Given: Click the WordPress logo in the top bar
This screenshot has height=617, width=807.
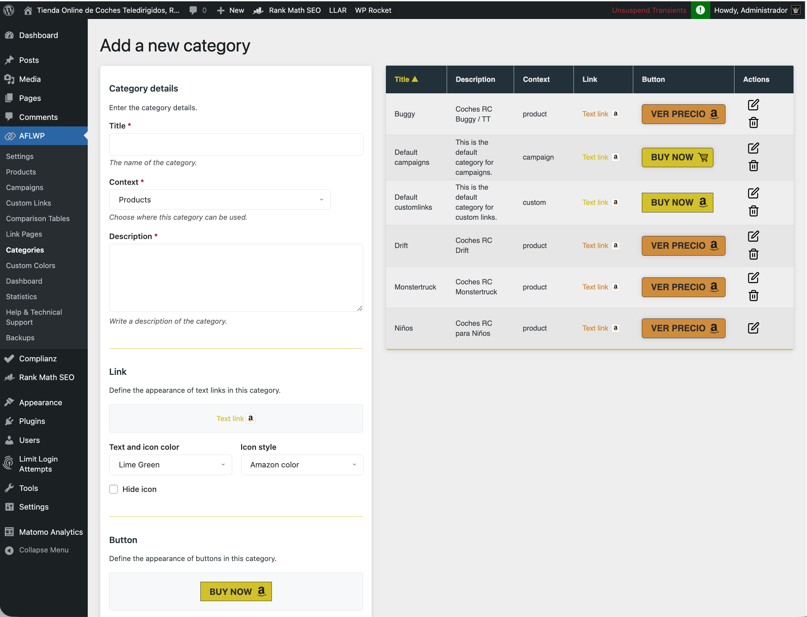Looking at the screenshot, I should (8, 10).
